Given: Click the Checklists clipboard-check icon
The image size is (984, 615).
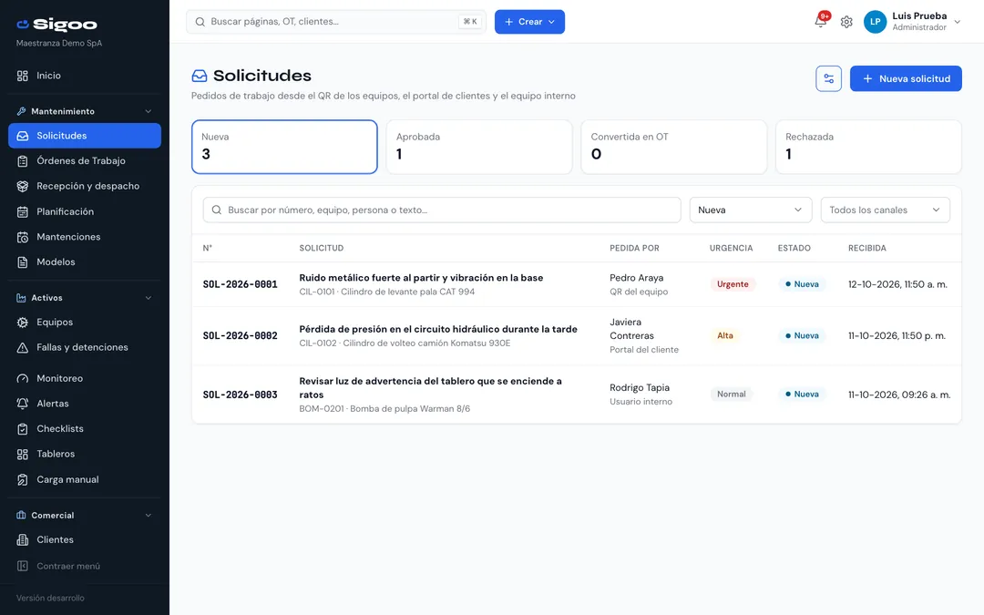Looking at the screenshot, I should [23, 429].
